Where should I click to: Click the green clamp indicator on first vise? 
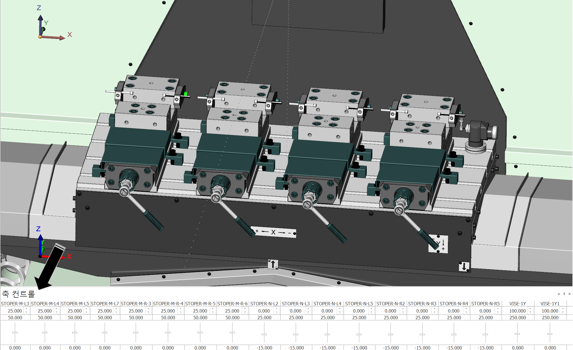point(185,94)
